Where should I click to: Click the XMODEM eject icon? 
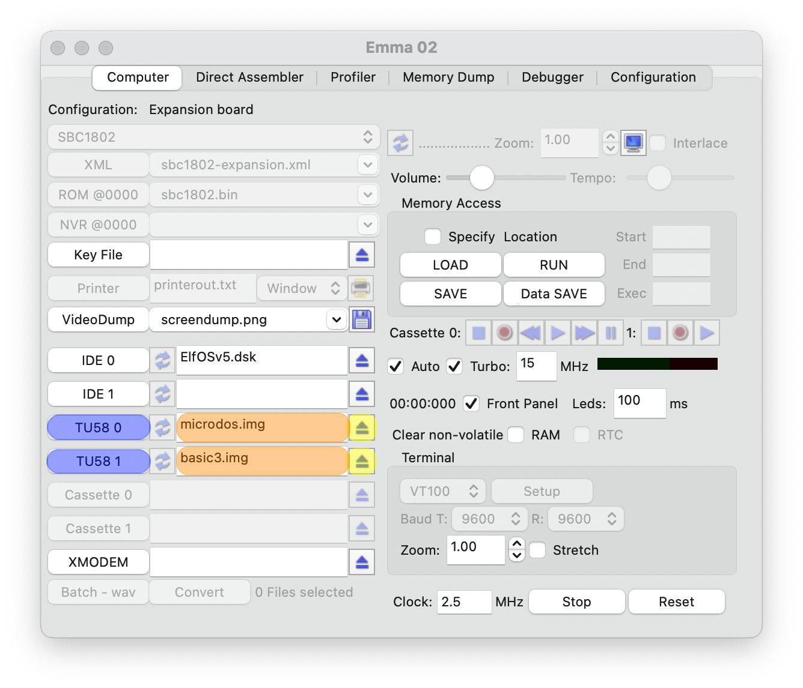(x=362, y=562)
